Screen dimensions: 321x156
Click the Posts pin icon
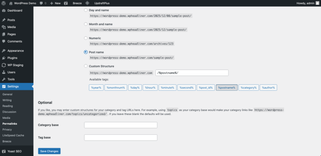click(4, 20)
